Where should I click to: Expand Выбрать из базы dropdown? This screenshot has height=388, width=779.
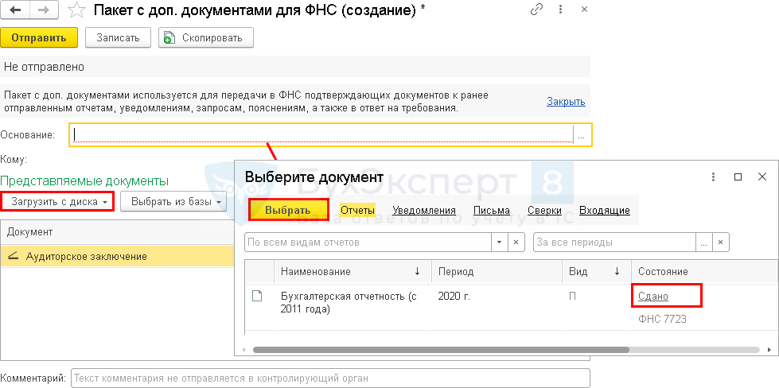[173, 202]
